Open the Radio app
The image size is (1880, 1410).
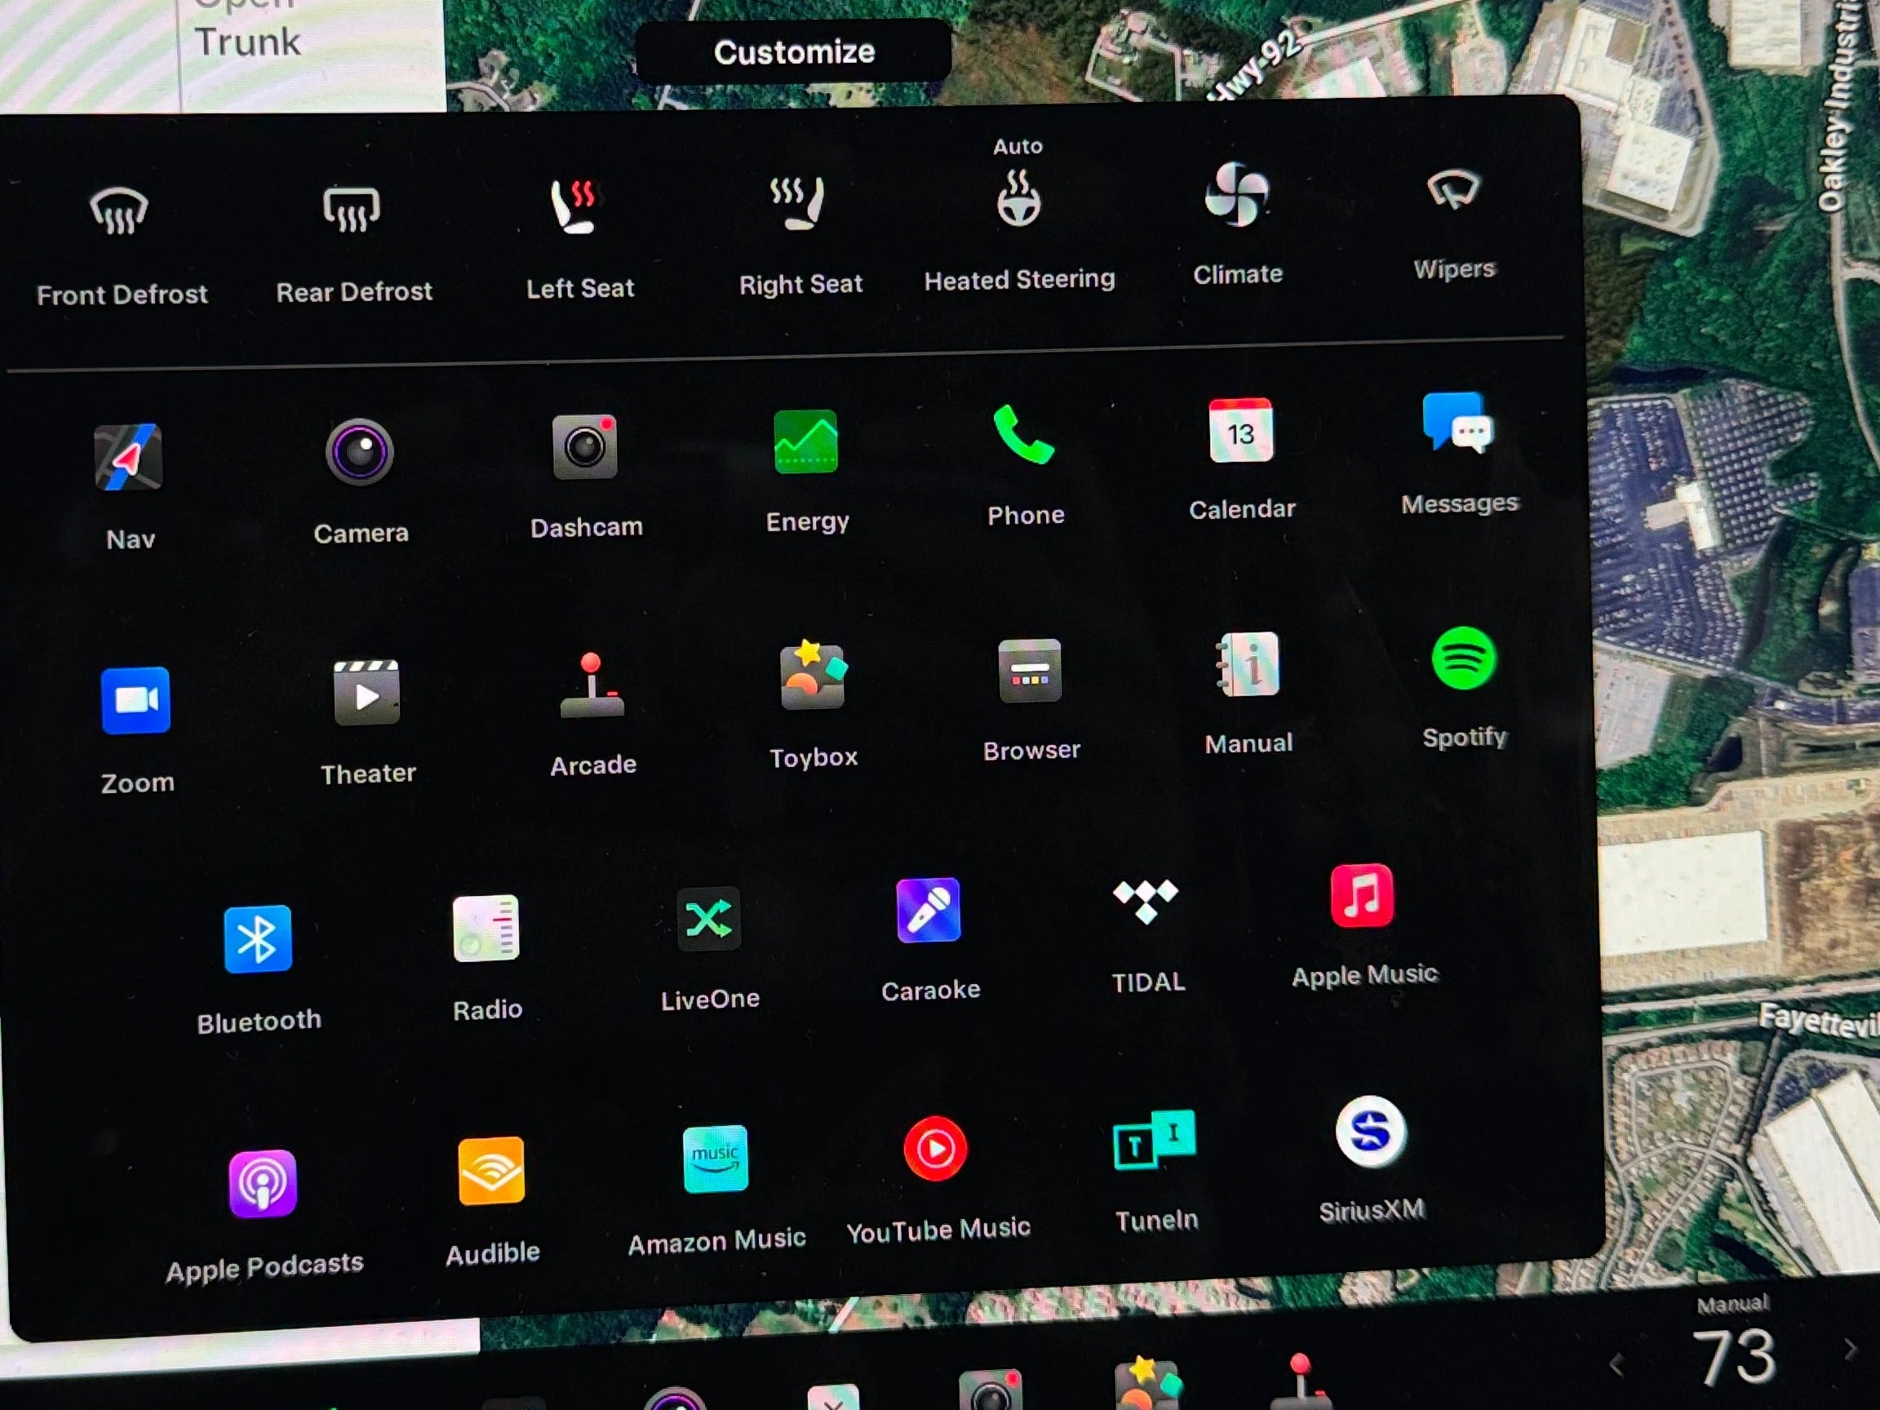(x=486, y=928)
